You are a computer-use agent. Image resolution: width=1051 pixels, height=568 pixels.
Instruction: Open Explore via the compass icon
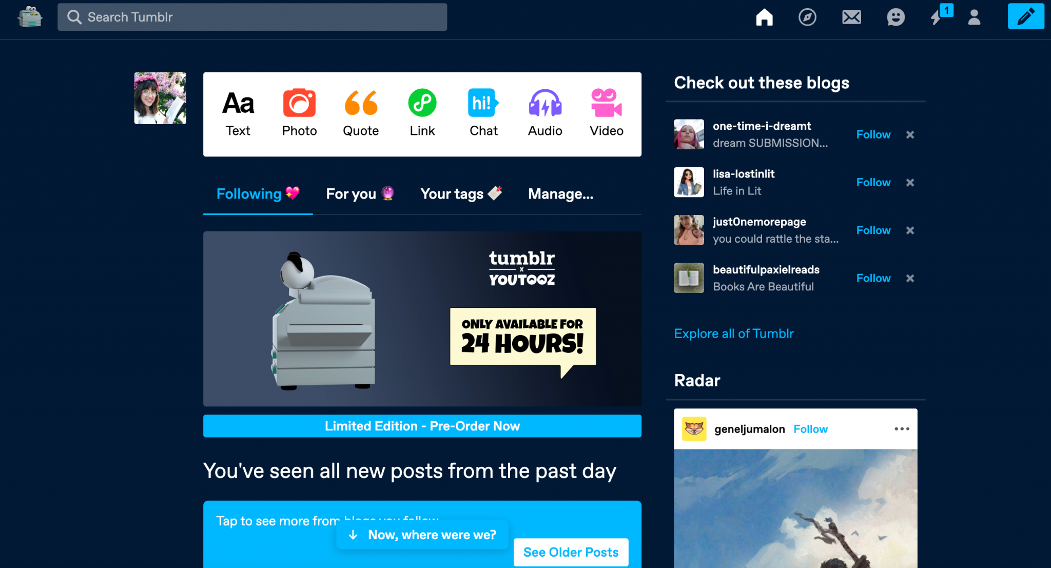[807, 17]
